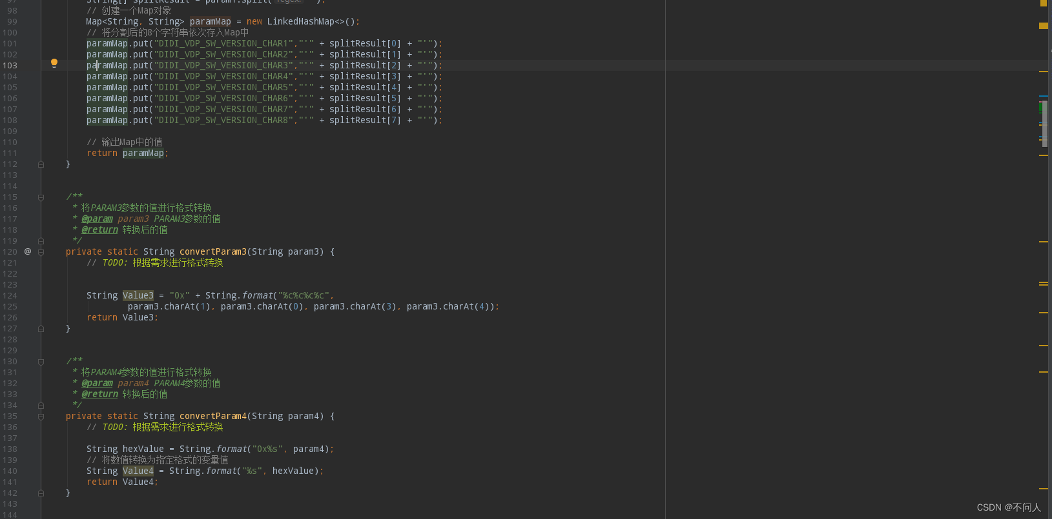
Task: Click the TODO comment on line 136
Action: point(155,427)
